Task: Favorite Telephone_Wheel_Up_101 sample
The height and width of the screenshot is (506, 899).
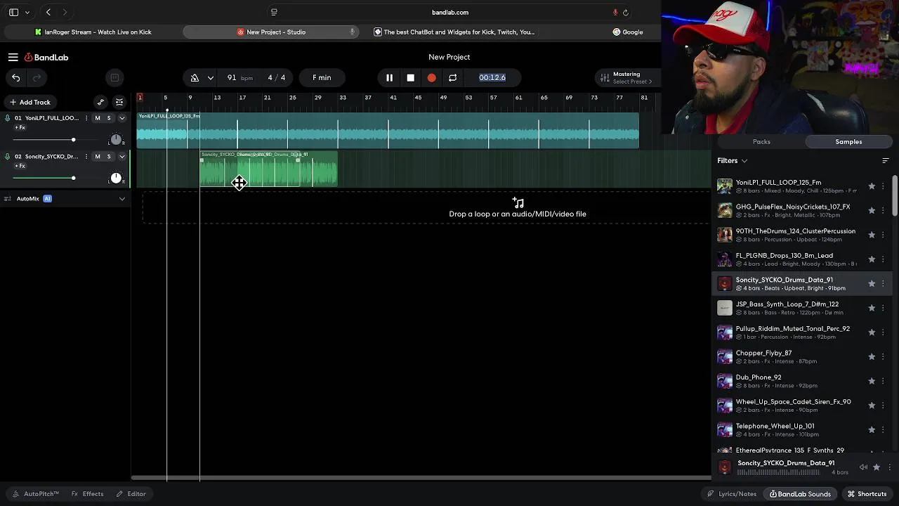Action: point(872,430)
